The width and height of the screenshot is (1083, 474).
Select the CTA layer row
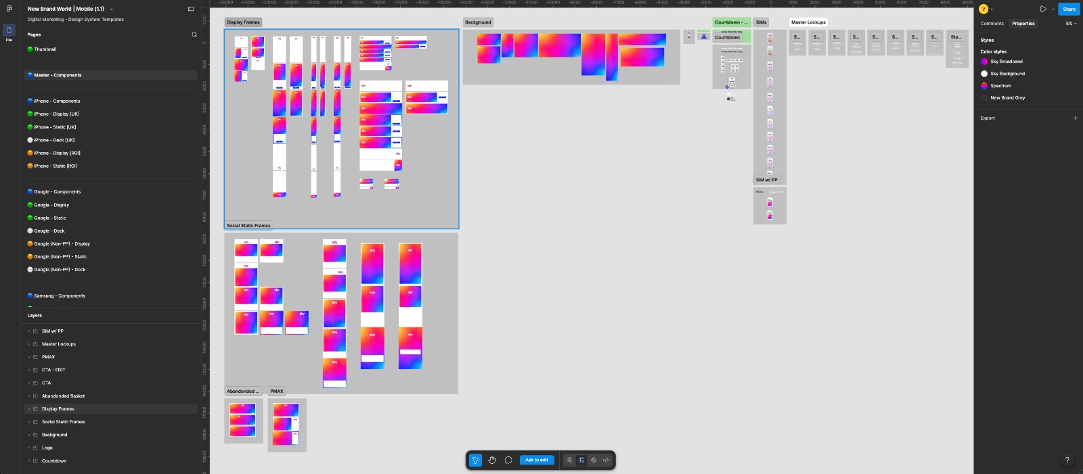110,383
